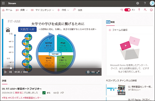Screen dimensions: 155x101
Task: Toggle the オン switch off
Action: tap(127, 10)
